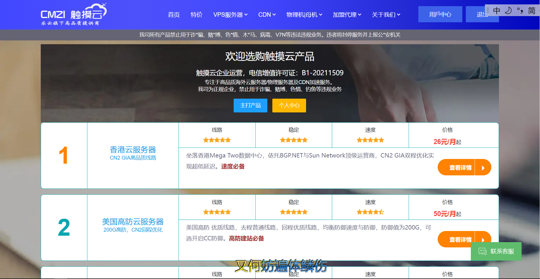Screen dimensions: 540x279
Task: Click the IME moon half-width icon
Action: pos(508,11)
